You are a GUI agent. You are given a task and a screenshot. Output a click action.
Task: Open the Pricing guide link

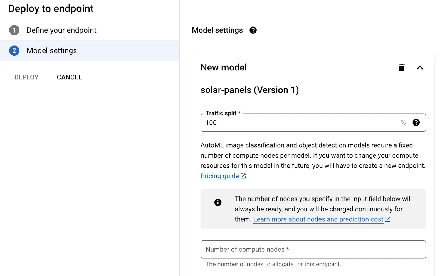[x=219, y=176]
